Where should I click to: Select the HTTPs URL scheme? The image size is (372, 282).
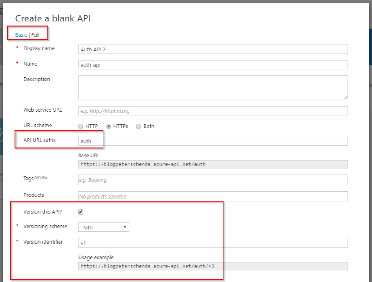tap(109, 126)
